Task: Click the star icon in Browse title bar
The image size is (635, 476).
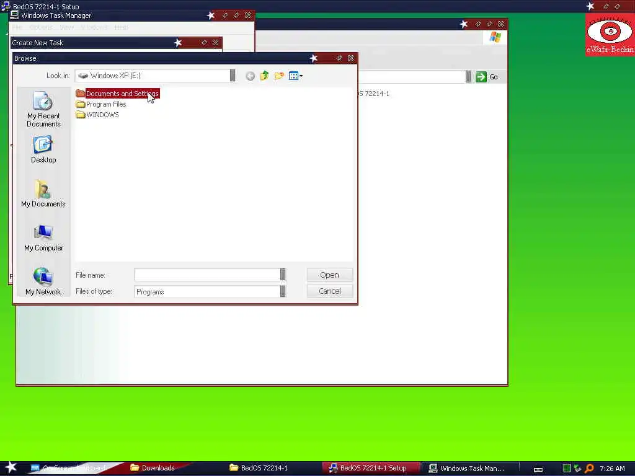Action: [x=313, y=58]
